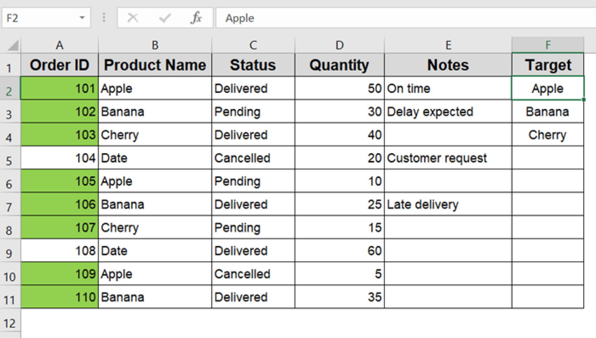Click the formula bar containing Apple
This screenshot has width=596, height=338.
point(349,17)
